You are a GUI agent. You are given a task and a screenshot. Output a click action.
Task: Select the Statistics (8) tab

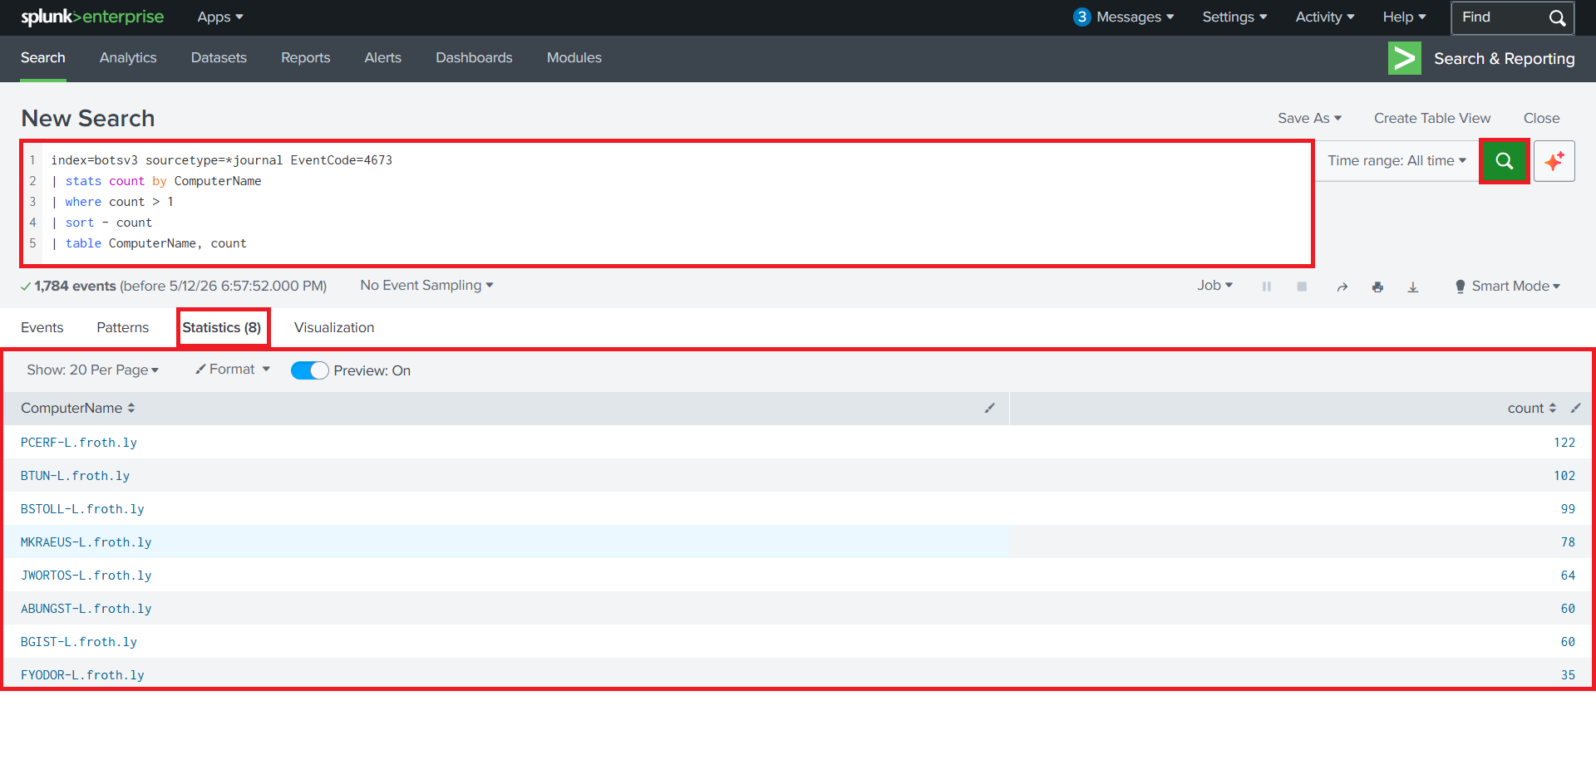click(x=222, y=327)
